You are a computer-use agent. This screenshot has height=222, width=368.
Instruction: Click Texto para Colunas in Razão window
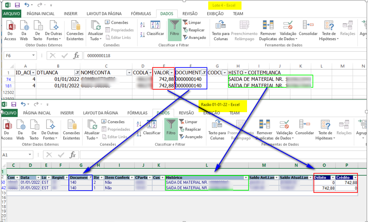217,130
